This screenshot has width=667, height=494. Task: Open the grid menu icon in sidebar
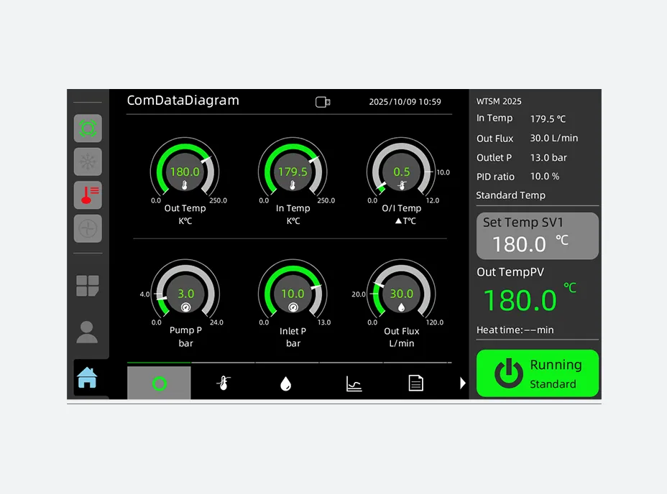tap(88, 285)
